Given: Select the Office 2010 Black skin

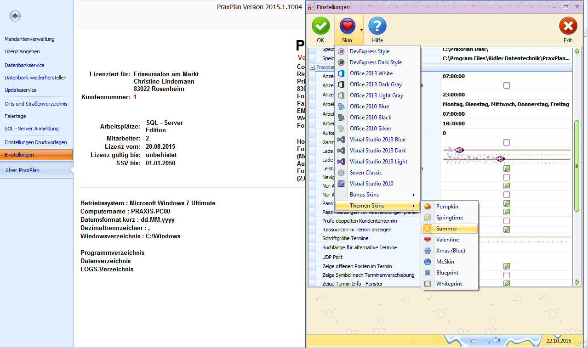Looking at the screenshot, I should (377, 118).
